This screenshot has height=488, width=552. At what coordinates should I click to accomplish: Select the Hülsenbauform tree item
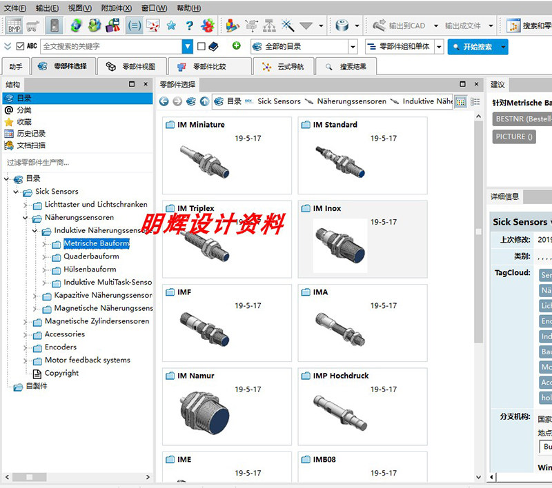click(x=90, y=270)
